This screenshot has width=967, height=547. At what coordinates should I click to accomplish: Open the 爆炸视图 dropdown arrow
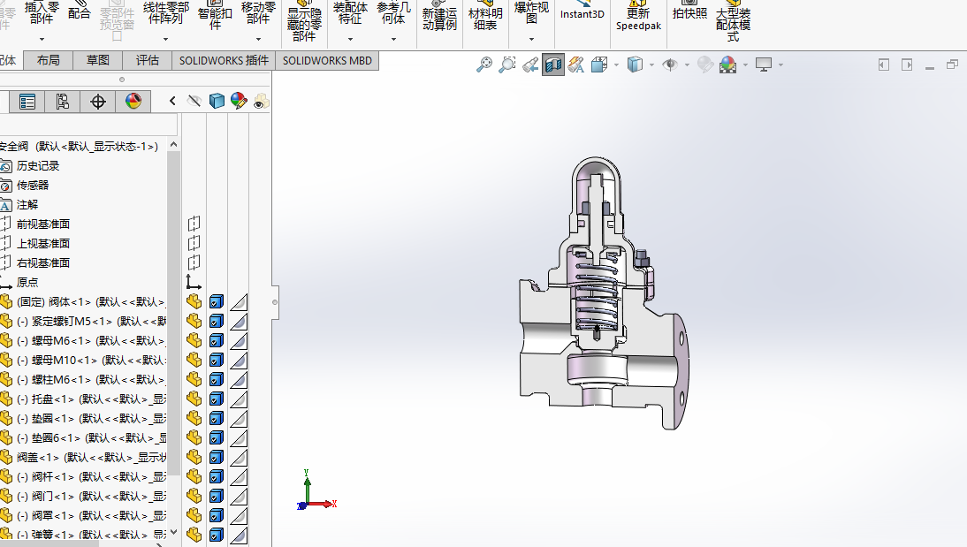click(531, 39)
